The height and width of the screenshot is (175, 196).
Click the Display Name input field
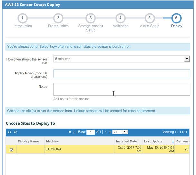[x=122, y=74]
